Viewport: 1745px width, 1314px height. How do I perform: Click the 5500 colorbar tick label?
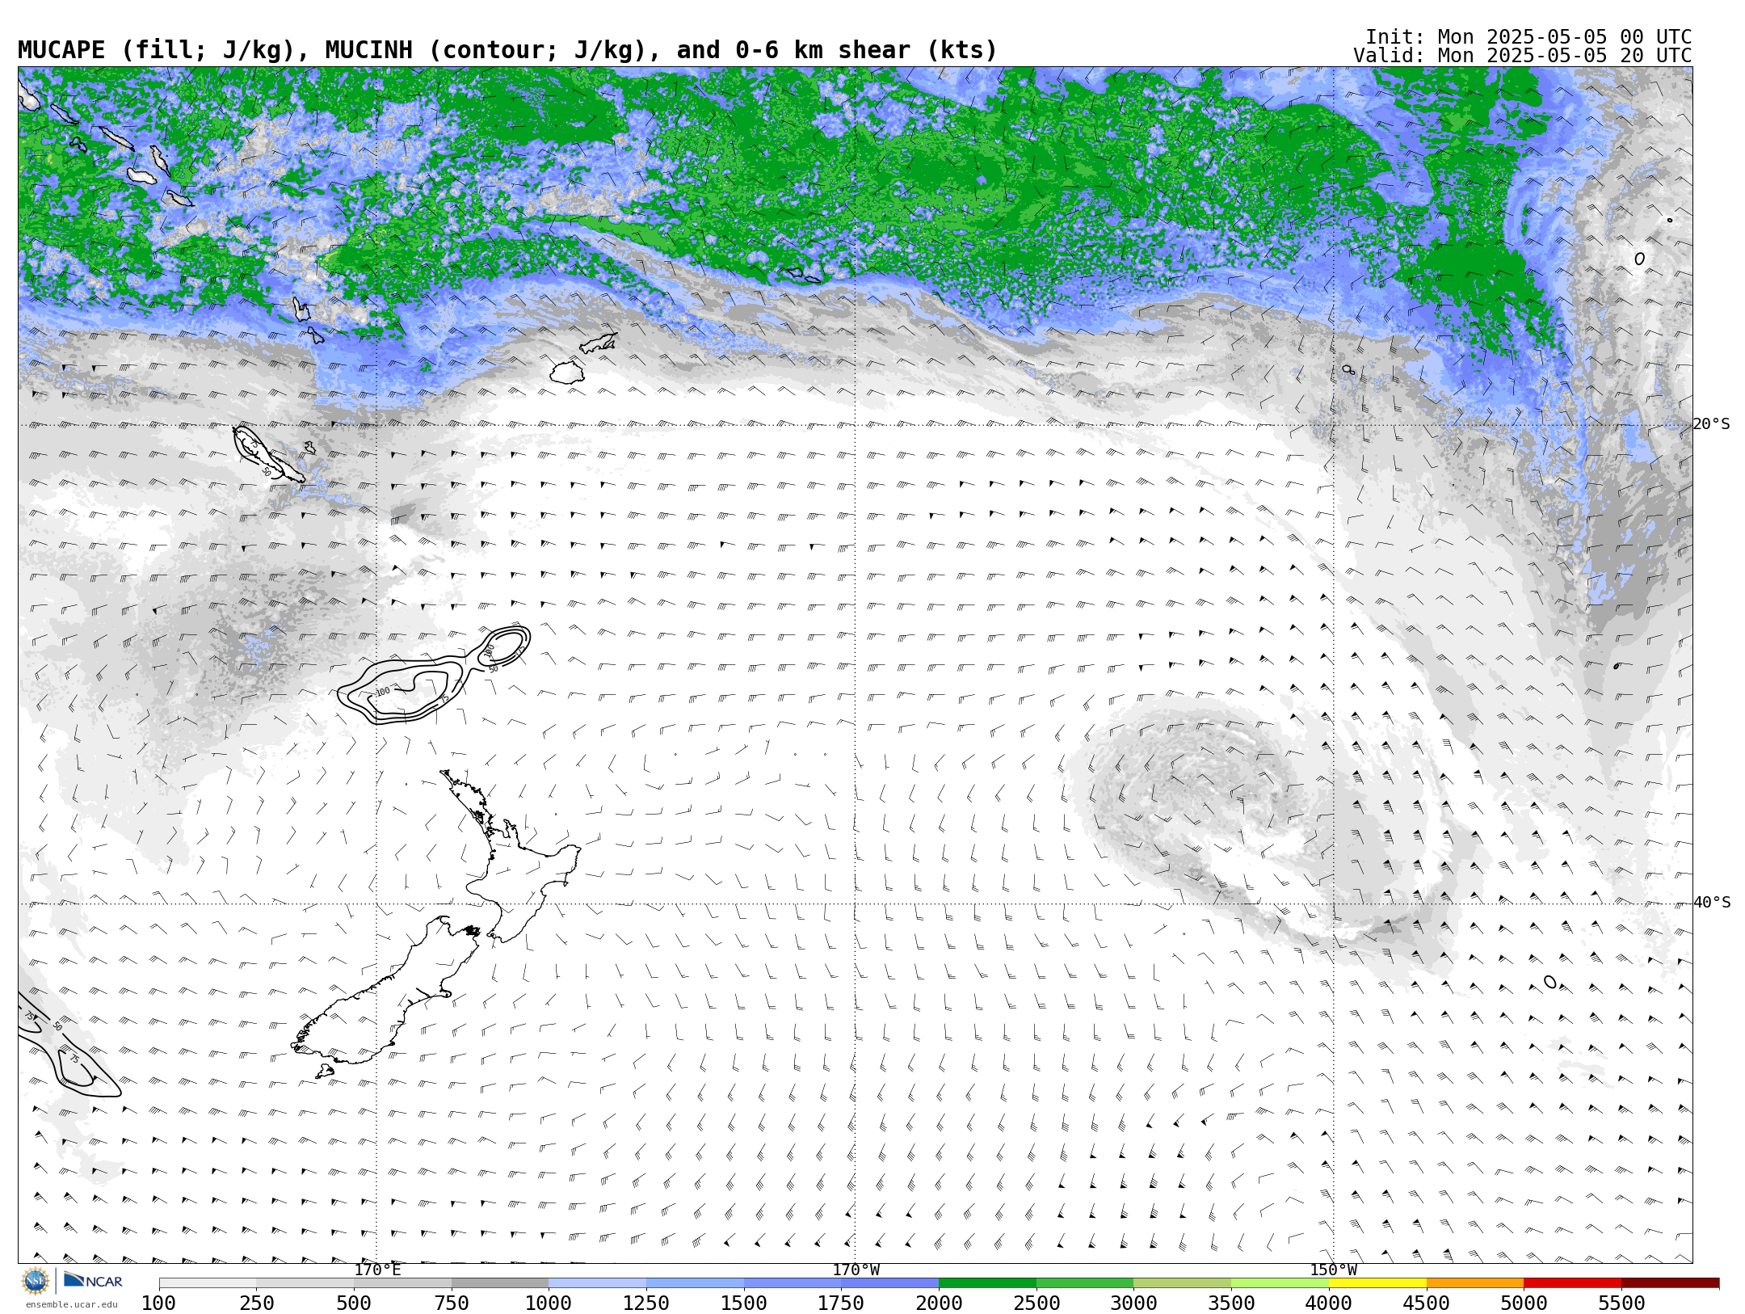1621,1303
